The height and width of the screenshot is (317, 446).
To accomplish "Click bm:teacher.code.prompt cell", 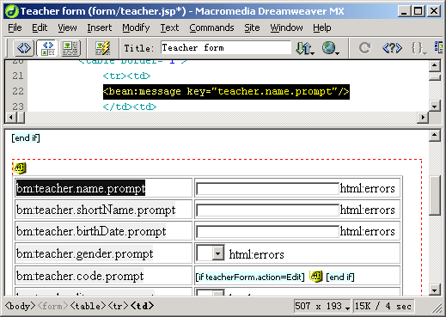I will click(x=80, y=276).
